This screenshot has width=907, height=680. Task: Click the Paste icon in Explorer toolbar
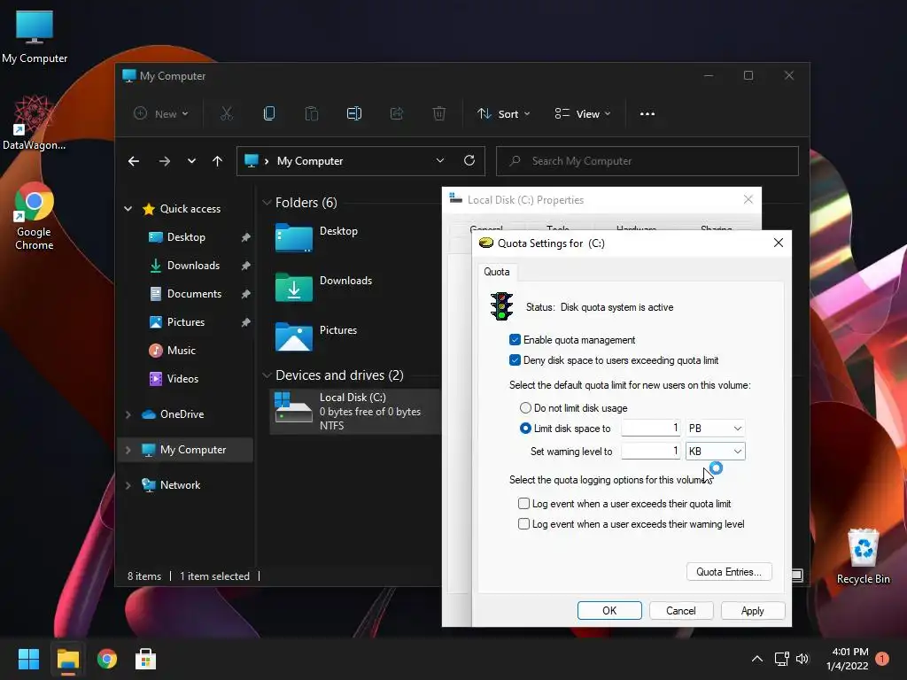pyautogui.click(x=311, y=114)
